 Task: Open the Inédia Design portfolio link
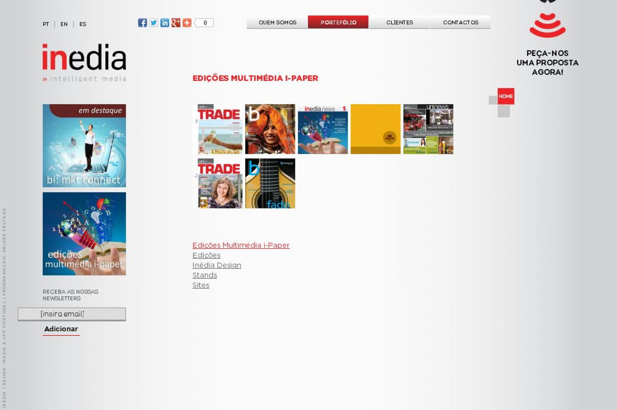coord(217,265)
